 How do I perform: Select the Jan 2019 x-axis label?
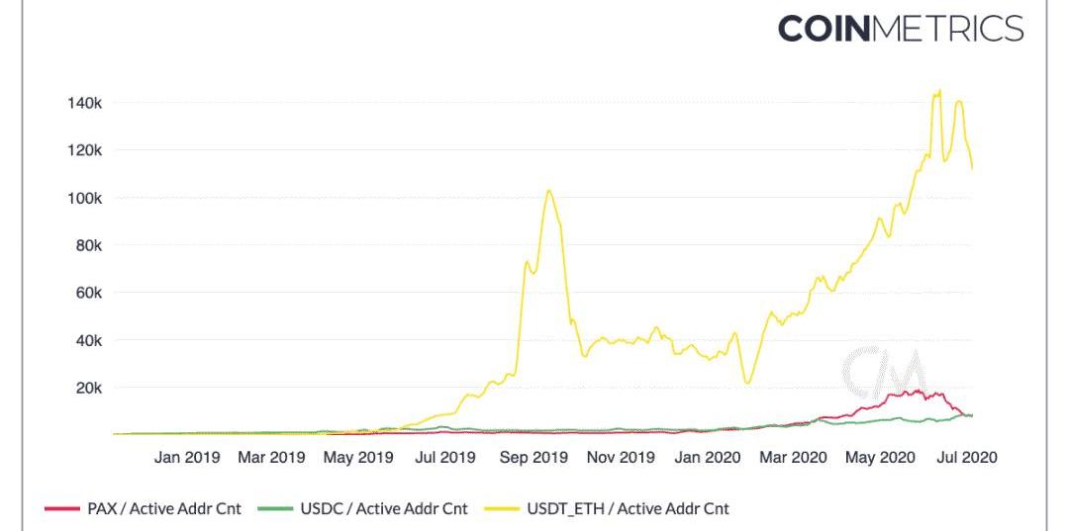click(x=187, y=458)
